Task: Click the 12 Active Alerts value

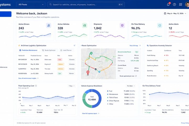Action: [170, 28]
